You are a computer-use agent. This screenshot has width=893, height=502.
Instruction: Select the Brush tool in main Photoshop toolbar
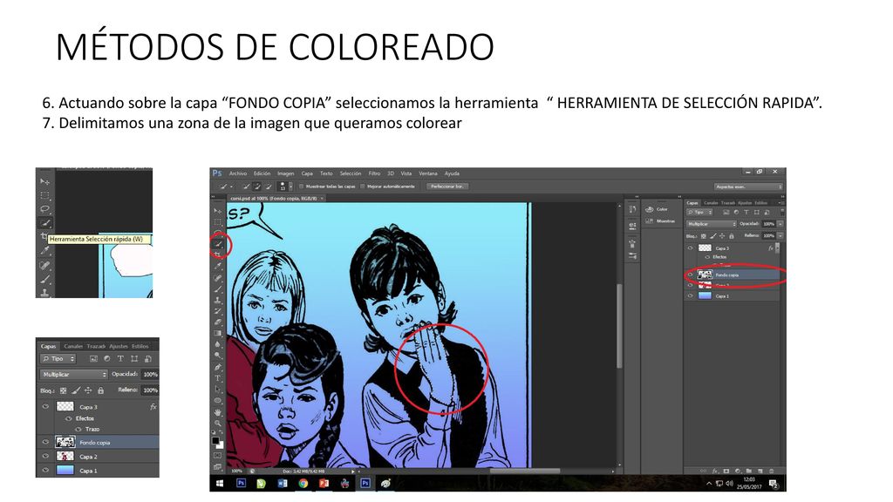click(x=217, y=289)
